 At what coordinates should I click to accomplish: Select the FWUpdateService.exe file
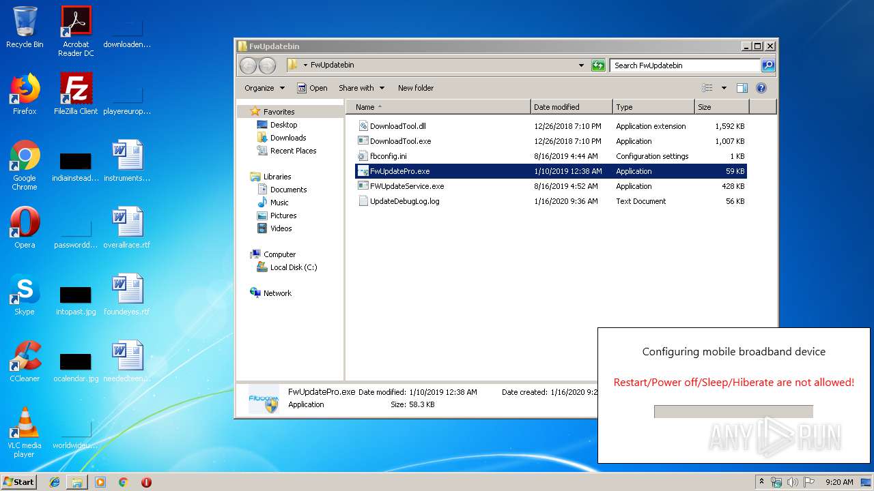coord(551,186)
